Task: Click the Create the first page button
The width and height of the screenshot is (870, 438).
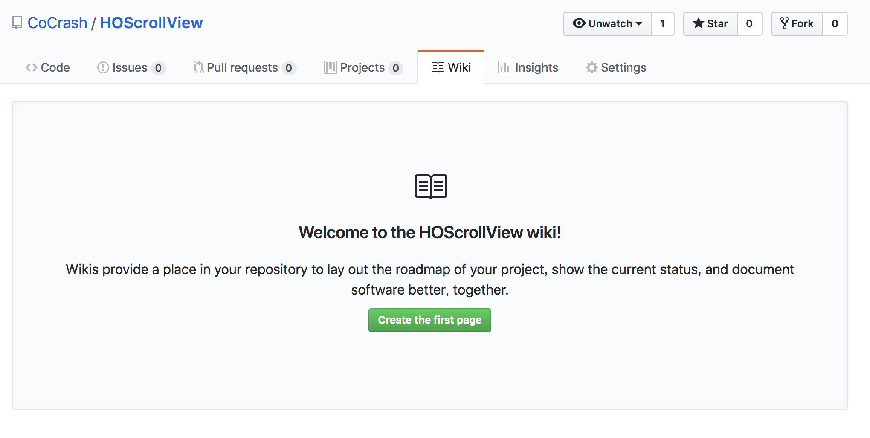Action: [430, 320]
